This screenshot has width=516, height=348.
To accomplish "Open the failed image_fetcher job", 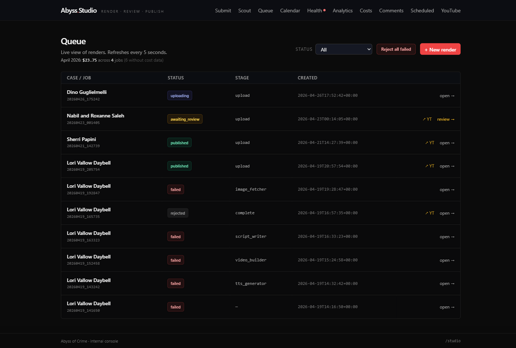I will point(447,190).
